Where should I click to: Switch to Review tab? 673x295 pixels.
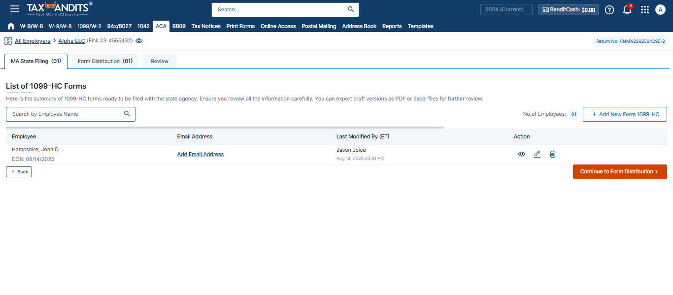(160, 61)
